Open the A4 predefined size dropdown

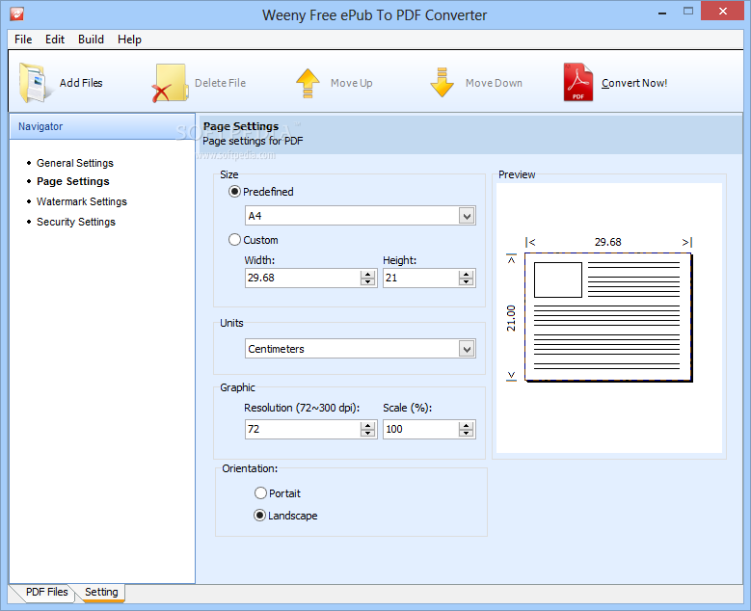coord(467,216)
